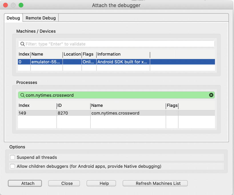Toggle Allow children debuggers checkbox
Viewport: 234px width, 195px height.
pyautogui.click(x=13, y=166)
